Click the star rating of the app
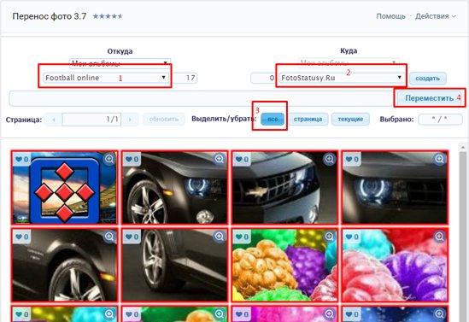 tap(108, 16)
